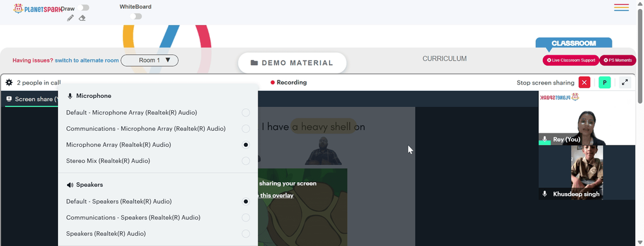Expand the call to fullscreen
Image resolution: width=644 pixels, height=246 pixels.
(x=625, y=82)
